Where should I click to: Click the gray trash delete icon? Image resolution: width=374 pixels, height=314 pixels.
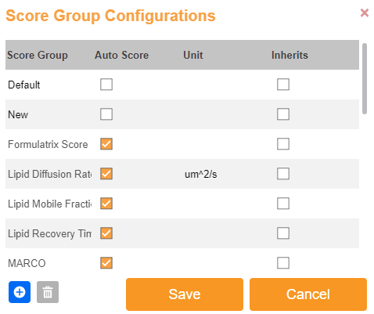click(48, 292)
